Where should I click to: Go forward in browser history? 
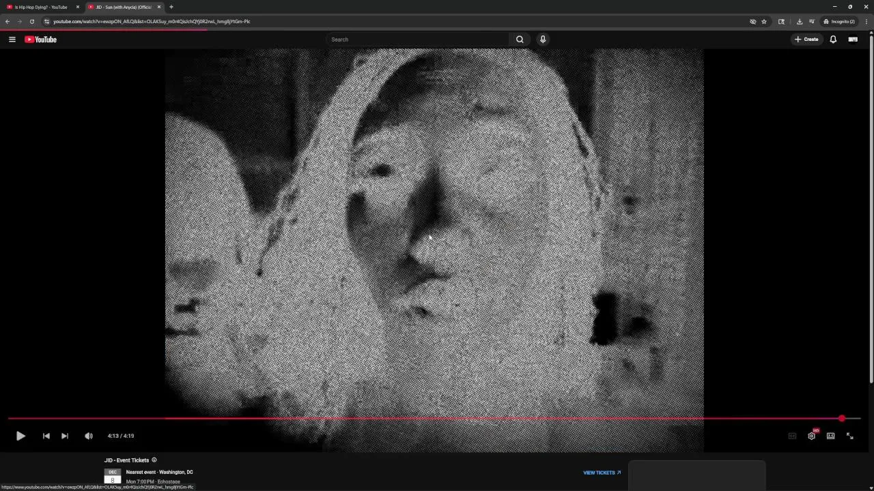[x=19, y=21]
